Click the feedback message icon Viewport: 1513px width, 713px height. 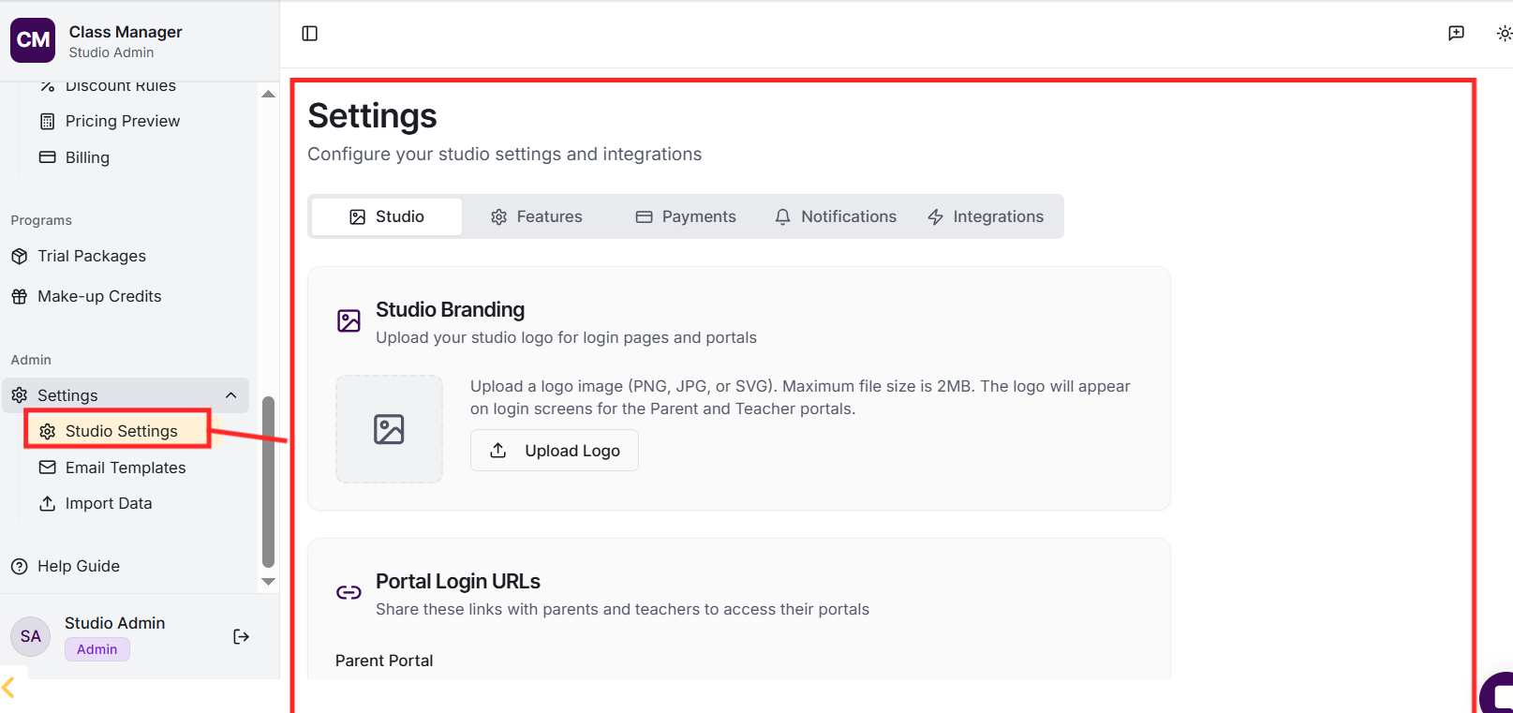(1456, 34)
